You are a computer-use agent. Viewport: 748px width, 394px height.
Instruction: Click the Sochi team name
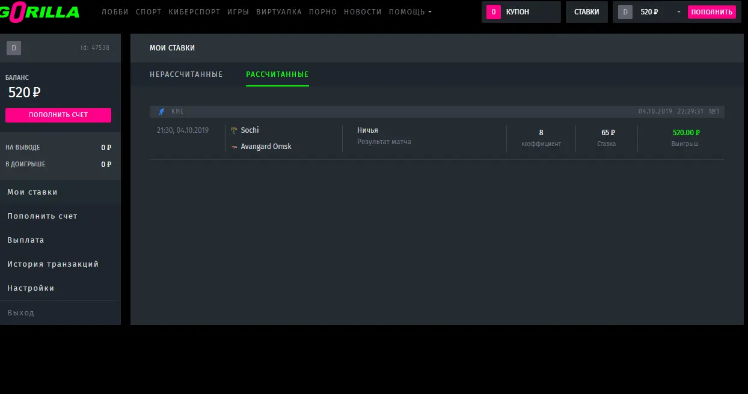click(250, 130)
